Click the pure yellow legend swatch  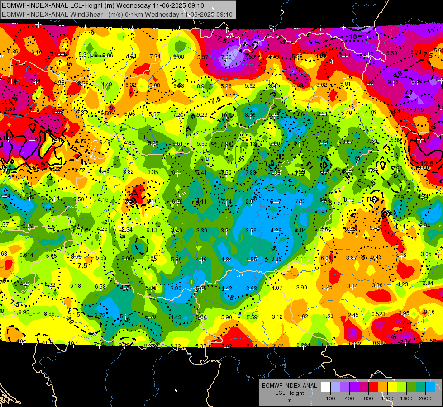click(x=392, y=387)
